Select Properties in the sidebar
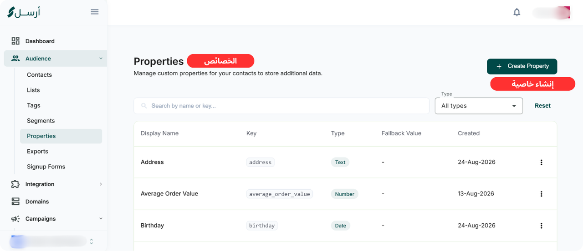 pos(61,136)
